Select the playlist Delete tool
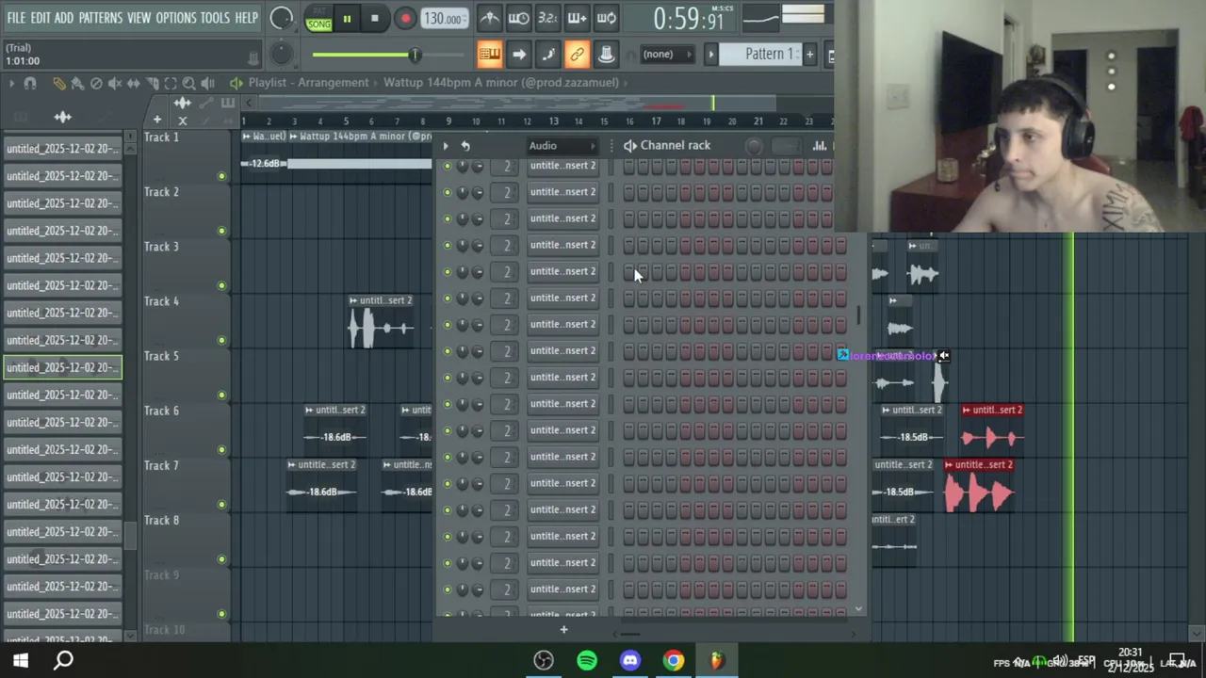This screenshot has width=1206, height=678. click(96, 83)
